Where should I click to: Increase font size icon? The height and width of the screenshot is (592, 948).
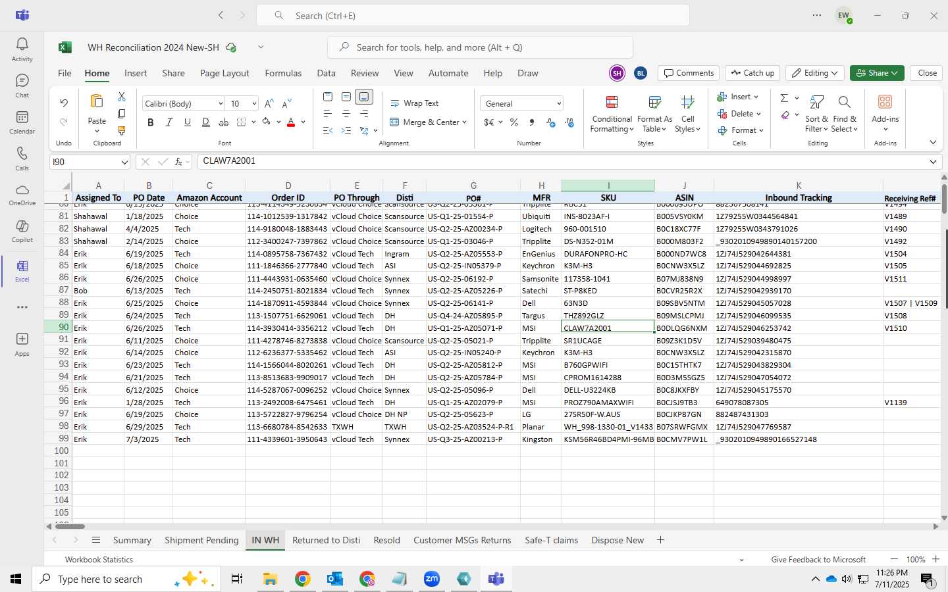[x=269, y=104]
